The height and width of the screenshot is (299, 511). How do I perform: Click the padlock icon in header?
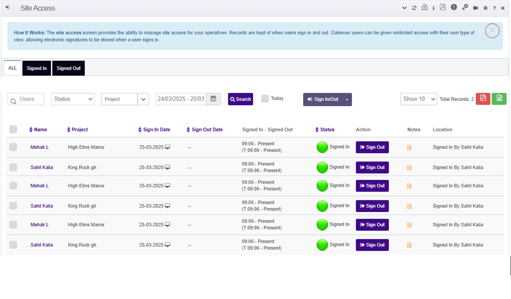pos(424,7)
